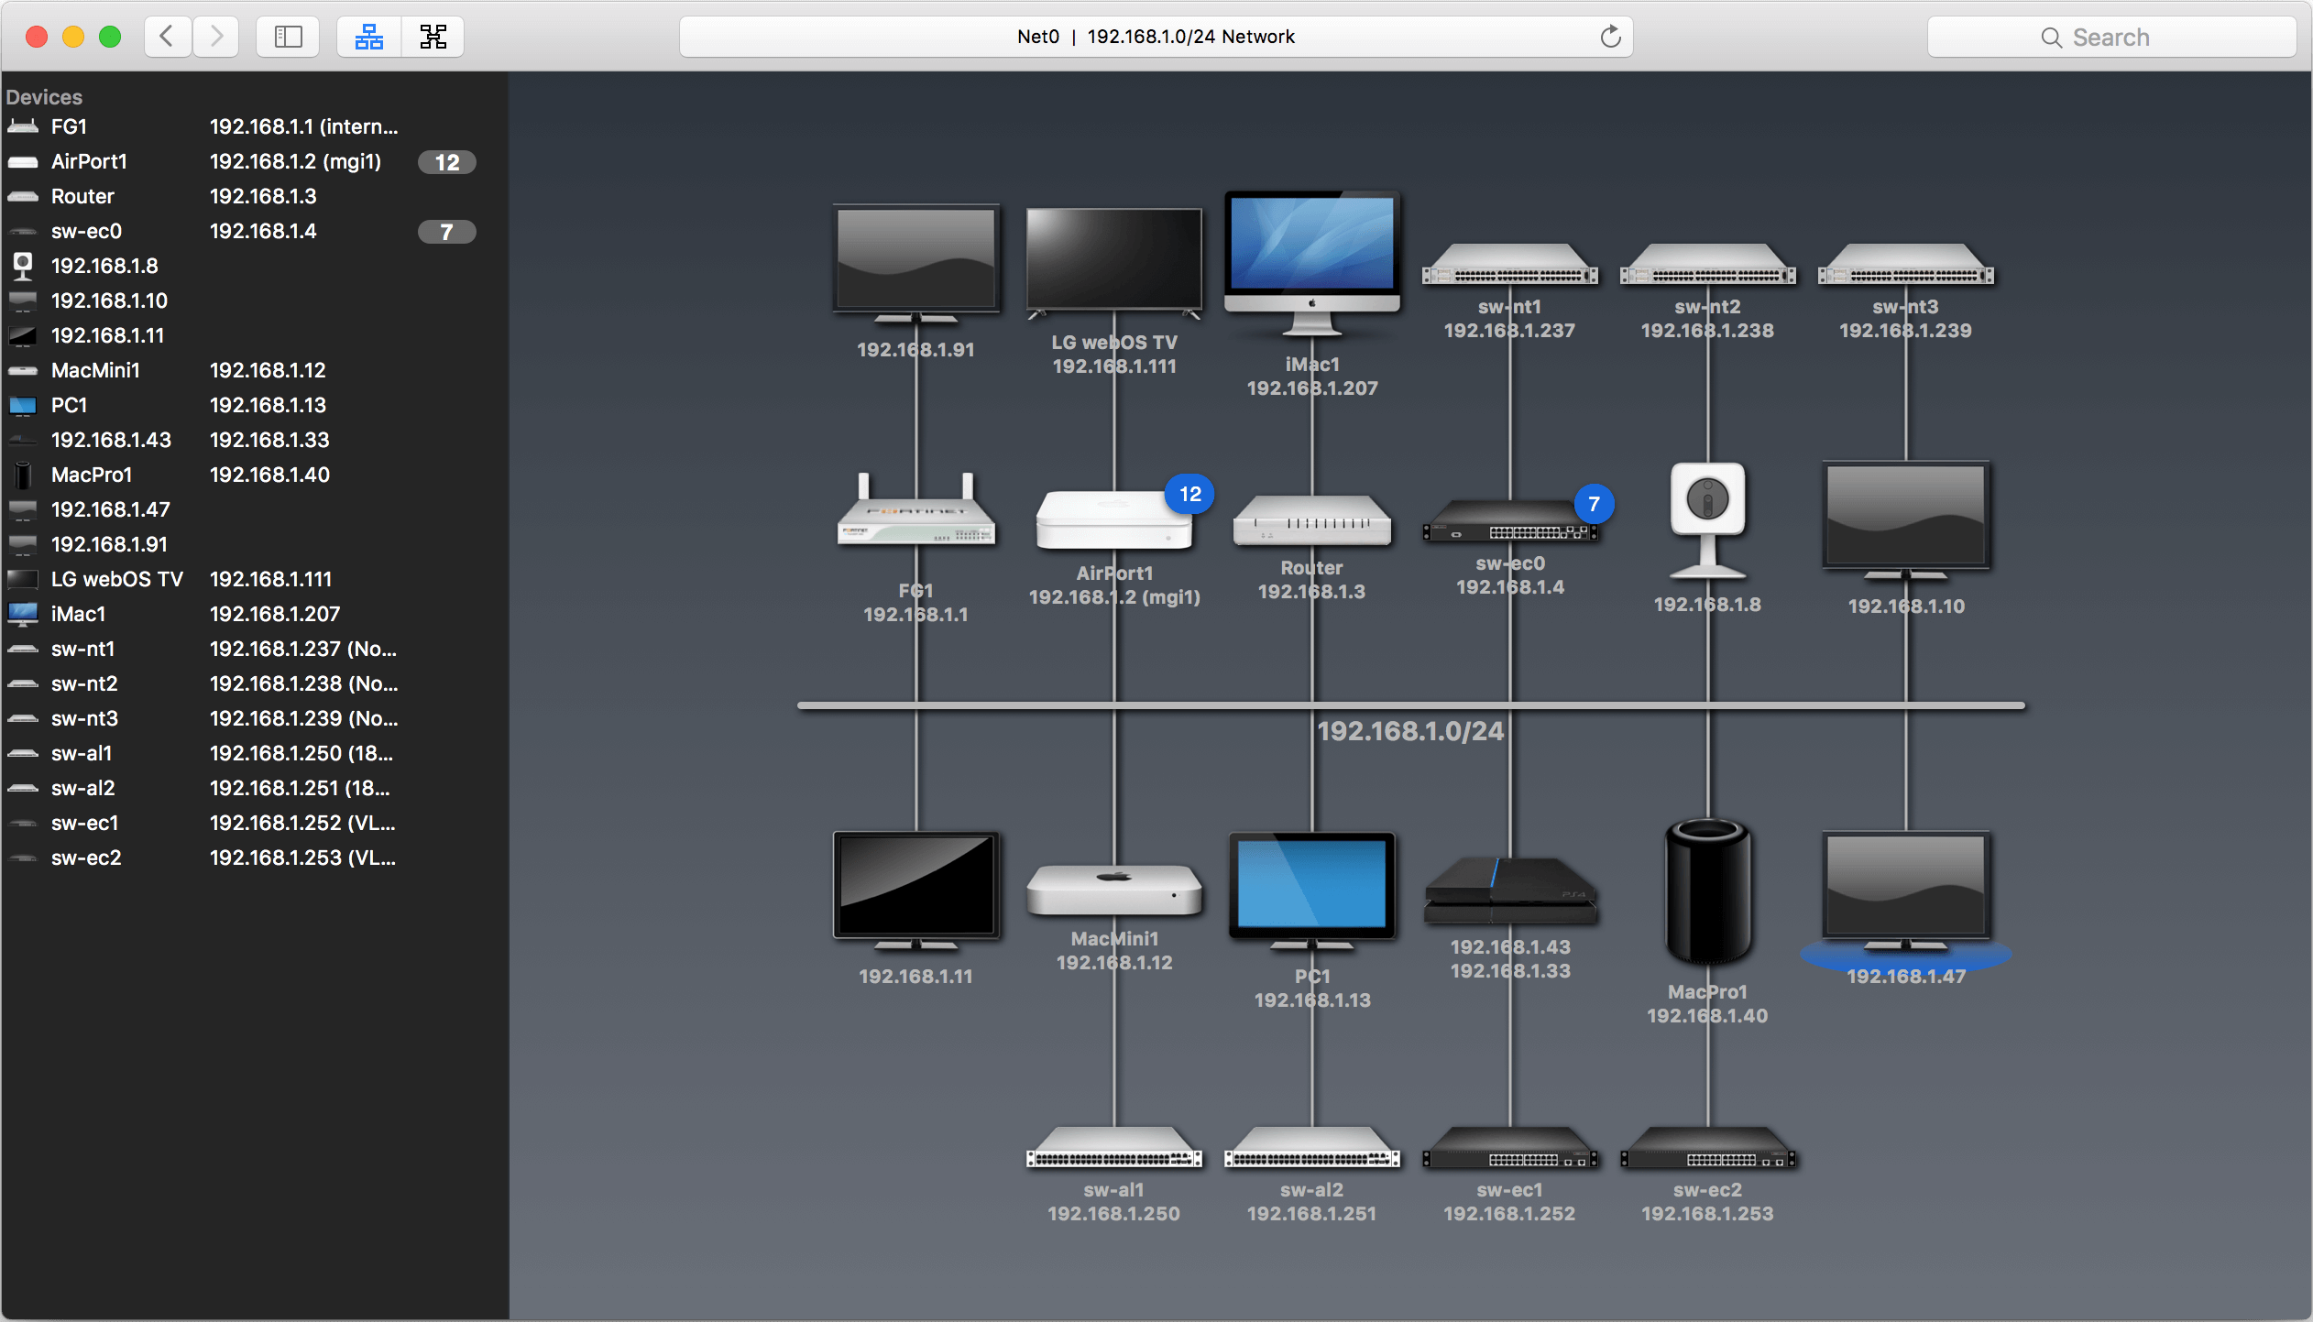Reload the network scan

[x=1610, y=37]
